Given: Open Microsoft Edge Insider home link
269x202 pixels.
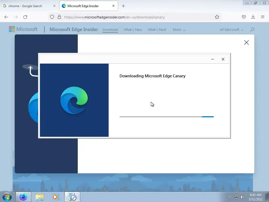Looking at the screenshot, I should pyautogui.click(x=74, y=29).
